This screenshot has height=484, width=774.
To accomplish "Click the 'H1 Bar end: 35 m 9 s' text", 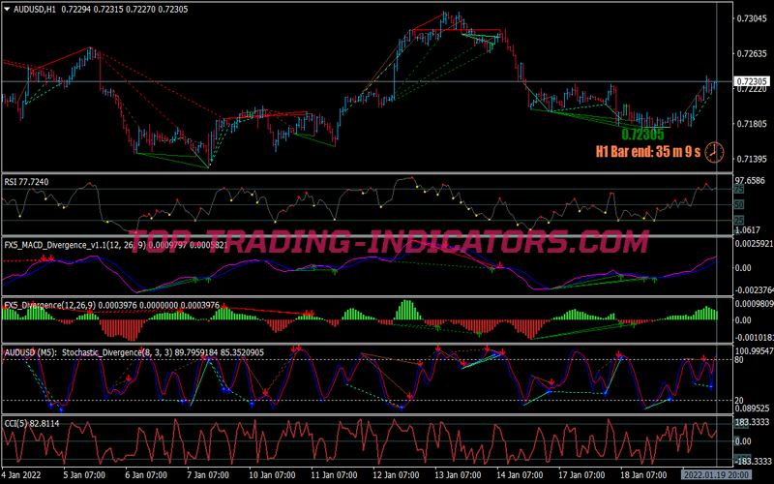I will pyautogui.click(x=648, y=152).
